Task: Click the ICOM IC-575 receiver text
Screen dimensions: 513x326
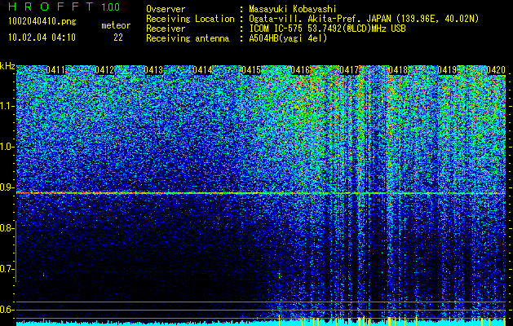Action: click(x=327, y=29)
